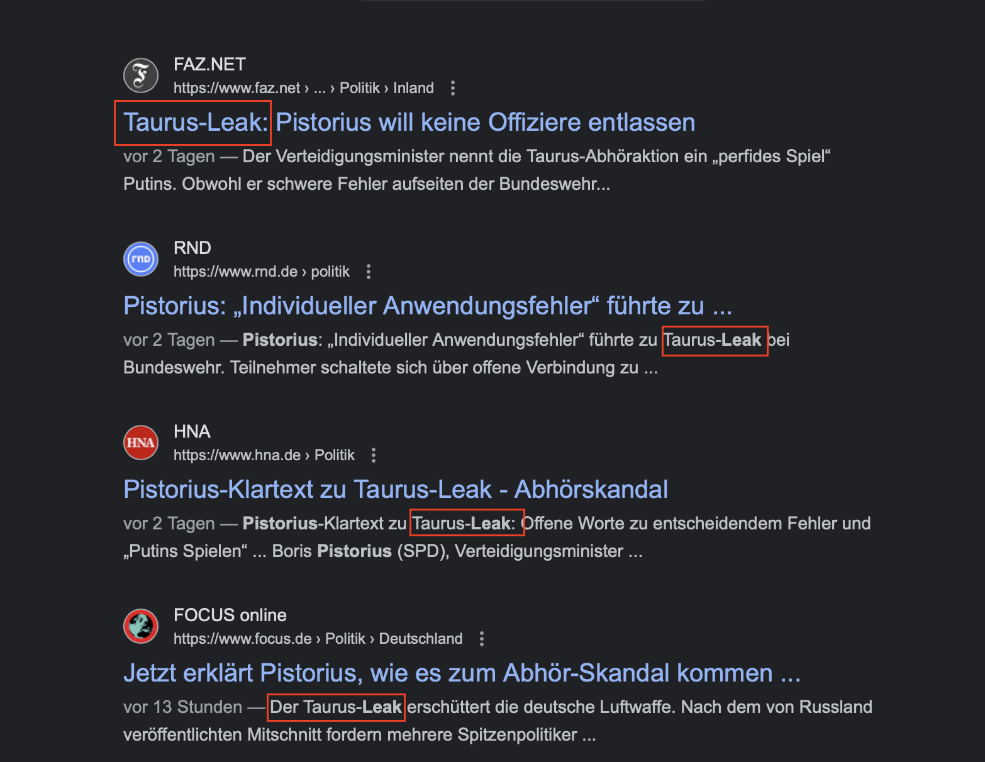Open the three-dot menu for RND result

coord(369,272)
